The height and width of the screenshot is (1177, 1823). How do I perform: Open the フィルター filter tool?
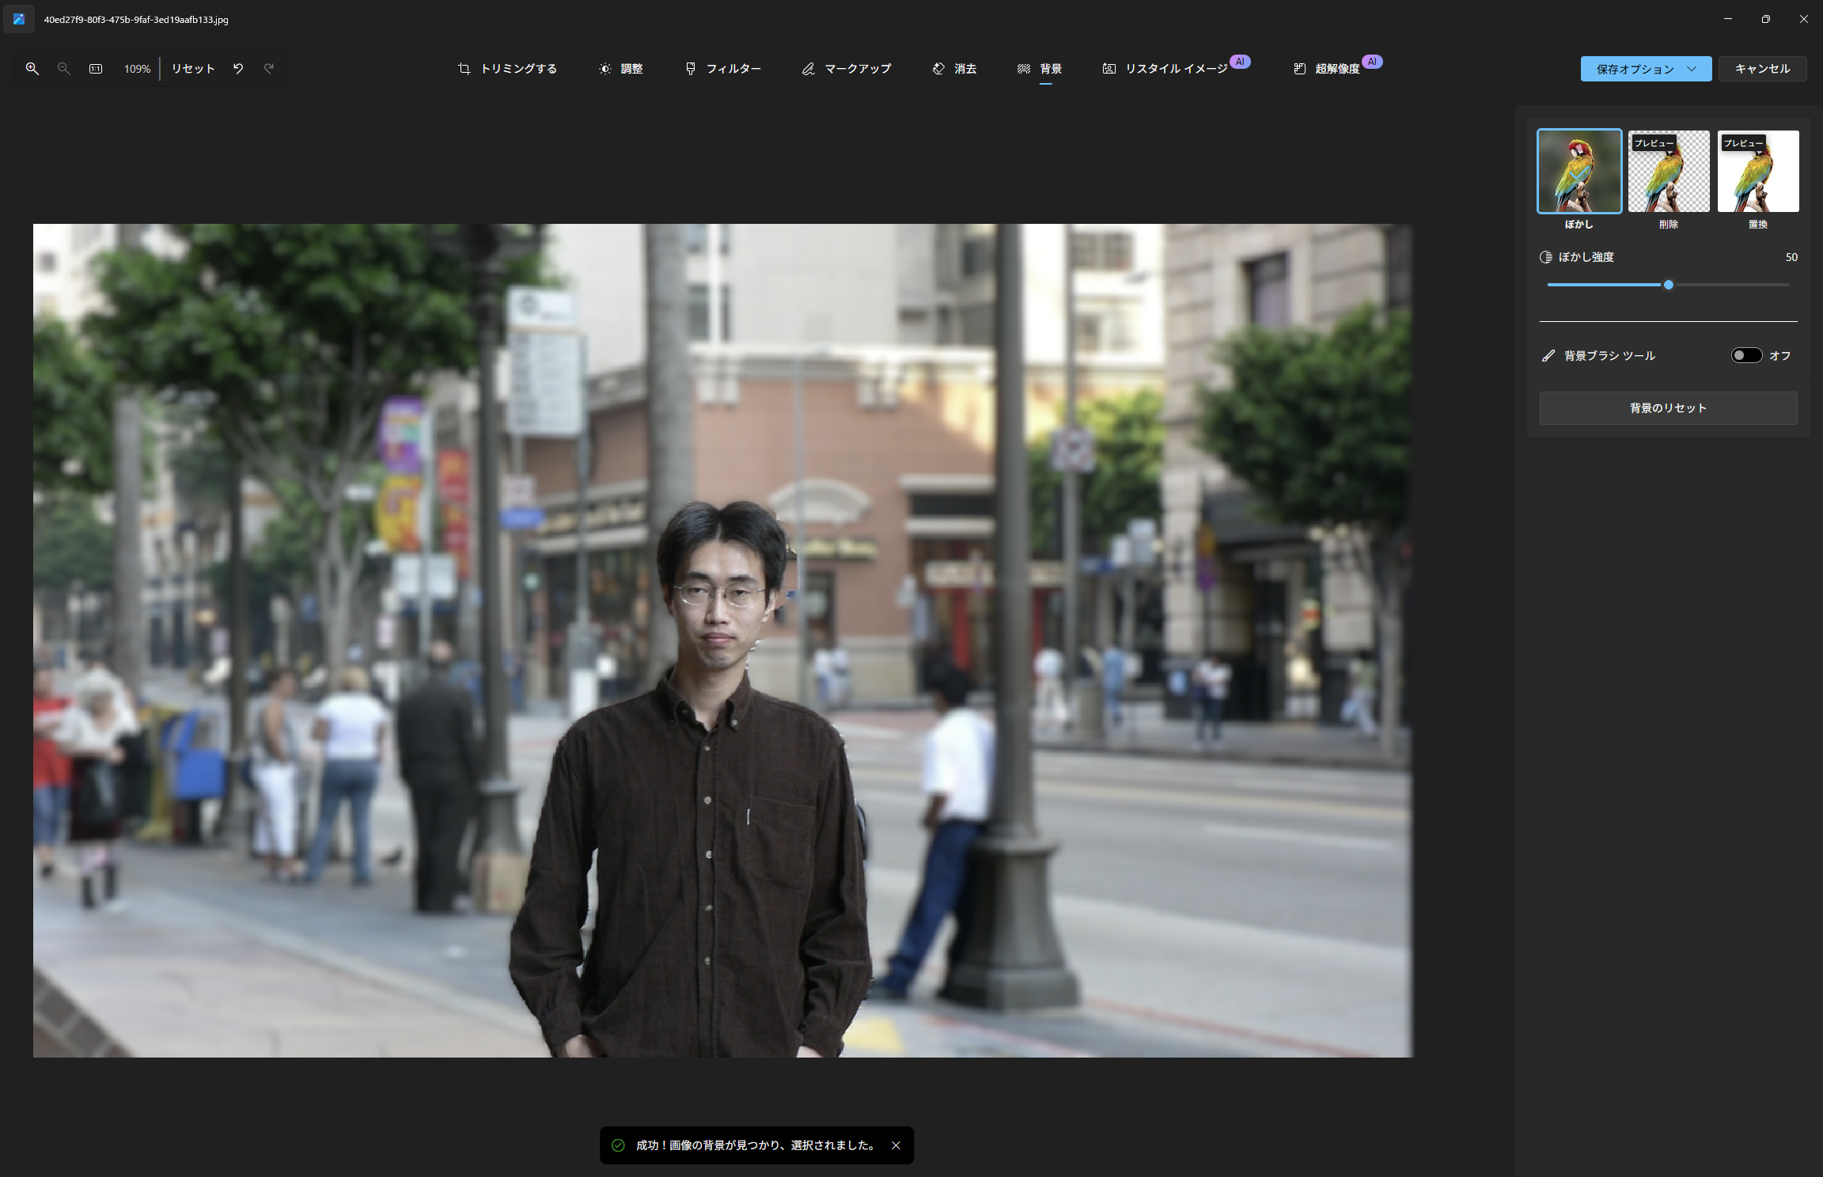coord(723,69)
